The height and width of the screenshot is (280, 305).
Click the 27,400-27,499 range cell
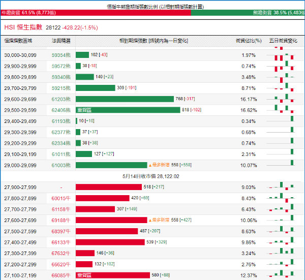pyautogui.click(x=20, y=242)
